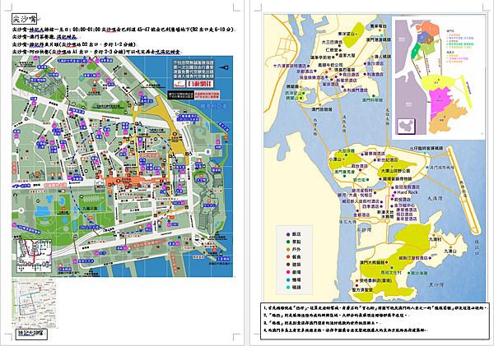This screenshot has width=494, height=346.
Task: Click the Hard Rock hotel label
Action: (x=407, y=192)
